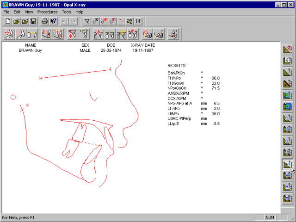Select the yellow dashed line between teeth icon
This screenshot has height=222, width=296.
coord(32,34)
